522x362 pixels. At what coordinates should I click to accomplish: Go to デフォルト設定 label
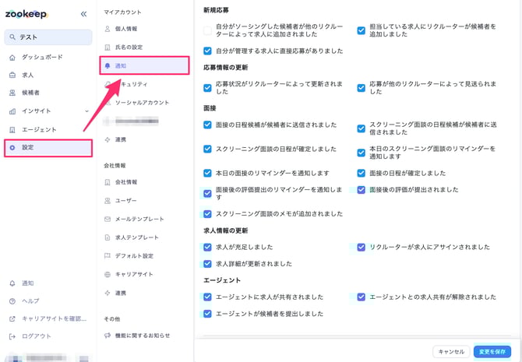(x=134, y=256)
